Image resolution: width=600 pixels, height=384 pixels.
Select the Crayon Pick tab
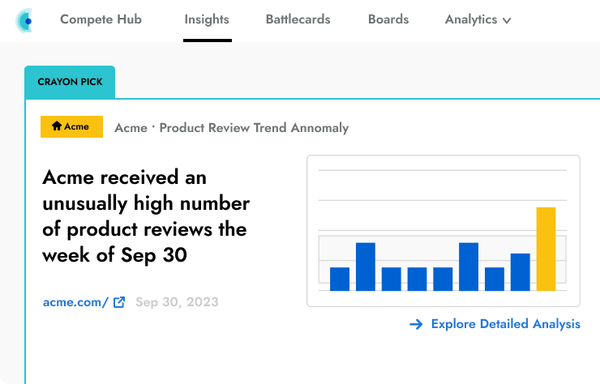(x=70, y=83)
